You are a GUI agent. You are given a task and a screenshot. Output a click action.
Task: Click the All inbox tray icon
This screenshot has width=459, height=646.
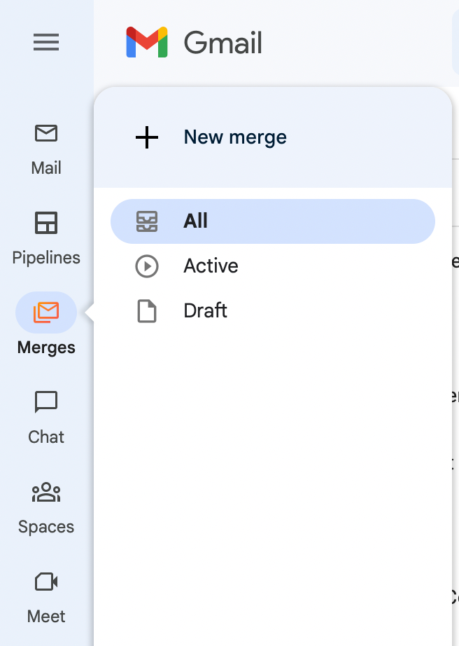coord(147,221)
